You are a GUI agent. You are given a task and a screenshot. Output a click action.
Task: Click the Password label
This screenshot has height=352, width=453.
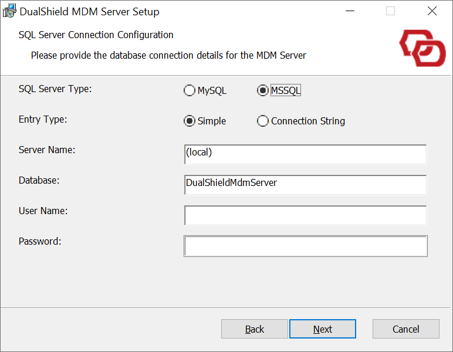pos(40,241)
